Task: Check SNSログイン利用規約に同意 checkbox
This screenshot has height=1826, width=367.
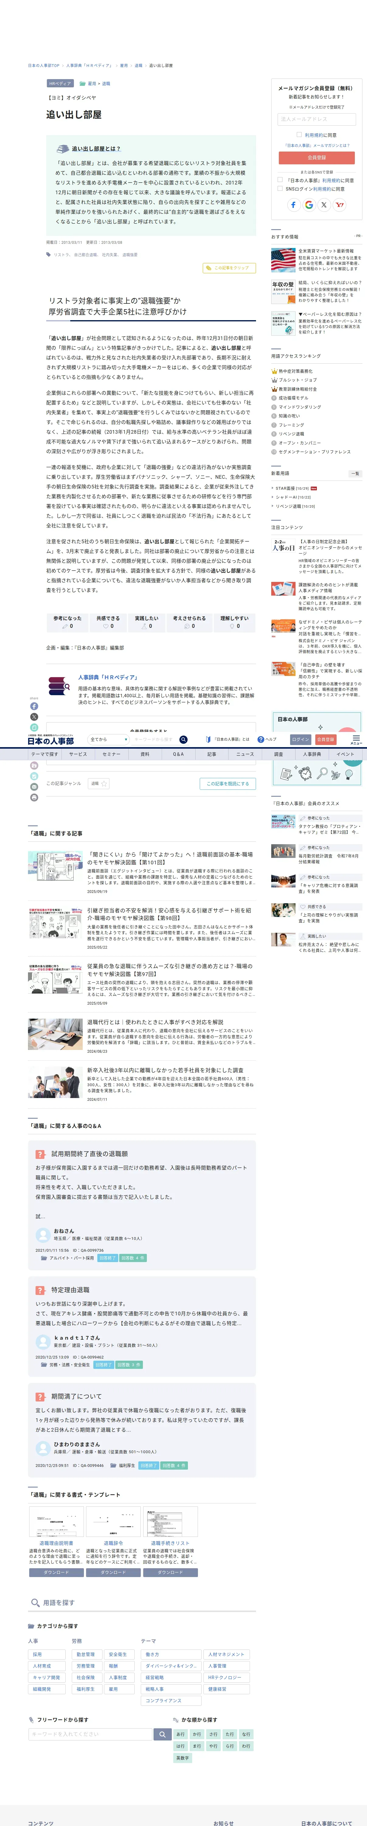Action: coord(280,189)
